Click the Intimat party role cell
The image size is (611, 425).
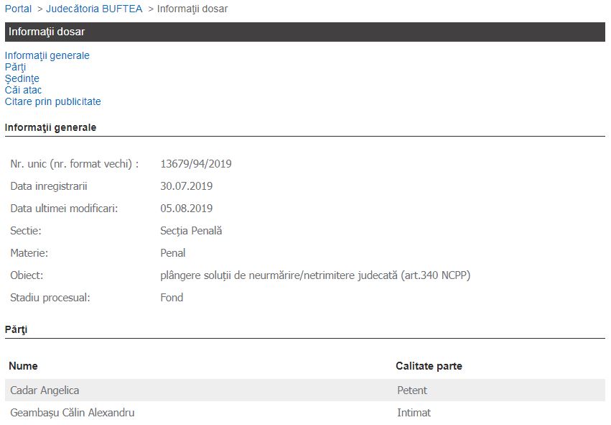tap(414, 413)
